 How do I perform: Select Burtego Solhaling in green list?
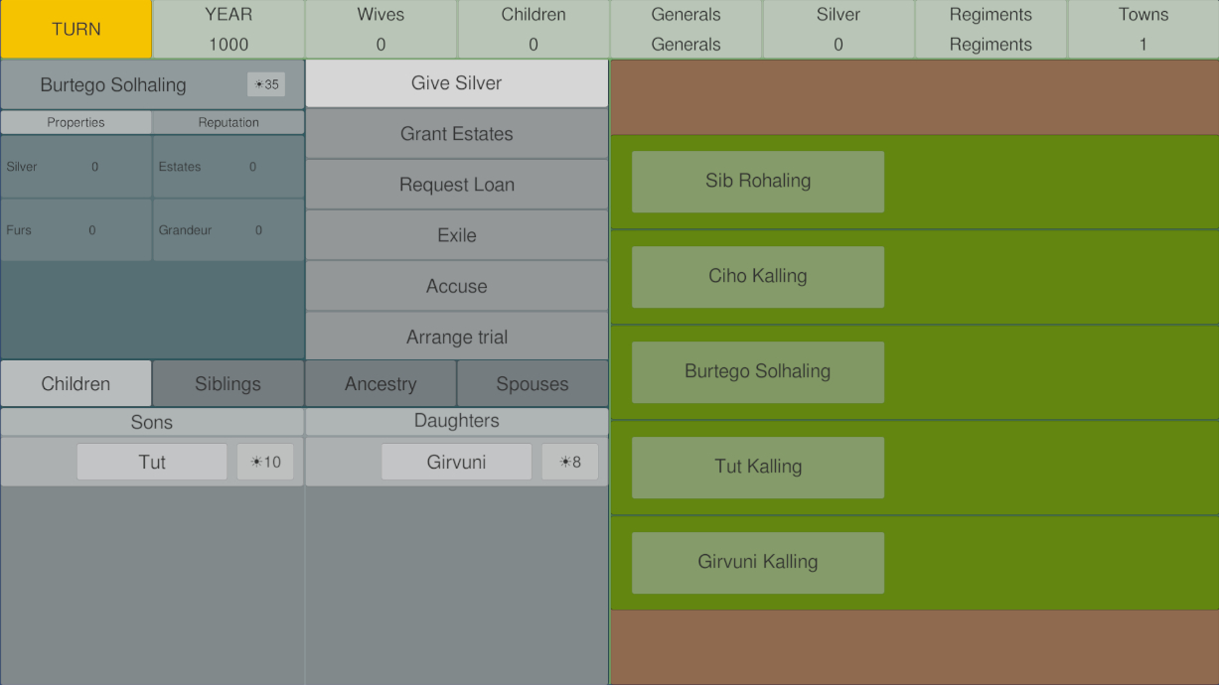tap(758, 371)
